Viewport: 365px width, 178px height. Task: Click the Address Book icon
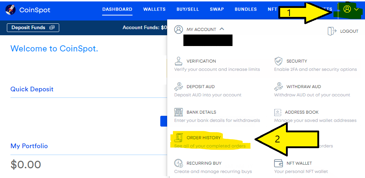(278, 112)
